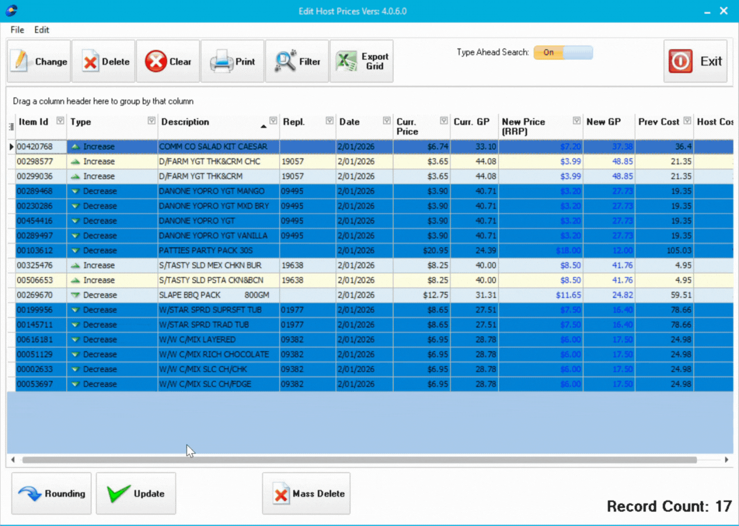Exit the Edit Host Prices window
The width and height of the screenshot is (739, 526).
[x=695, y=61]
